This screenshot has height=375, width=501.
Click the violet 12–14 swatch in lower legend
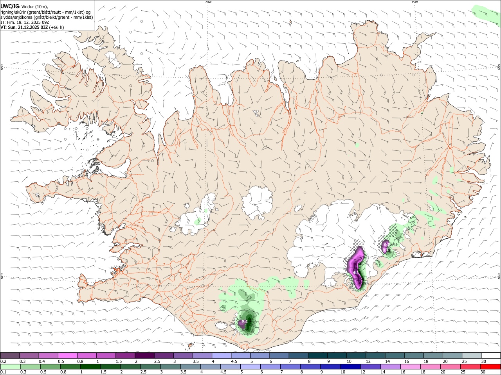[370, 366]
